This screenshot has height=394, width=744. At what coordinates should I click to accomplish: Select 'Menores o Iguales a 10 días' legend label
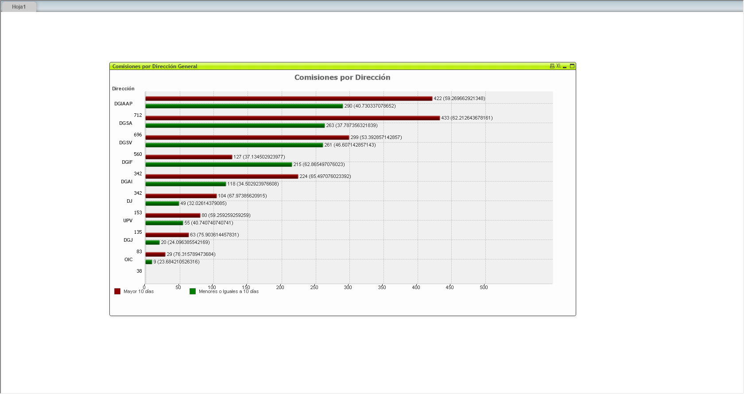click(229, 291)
